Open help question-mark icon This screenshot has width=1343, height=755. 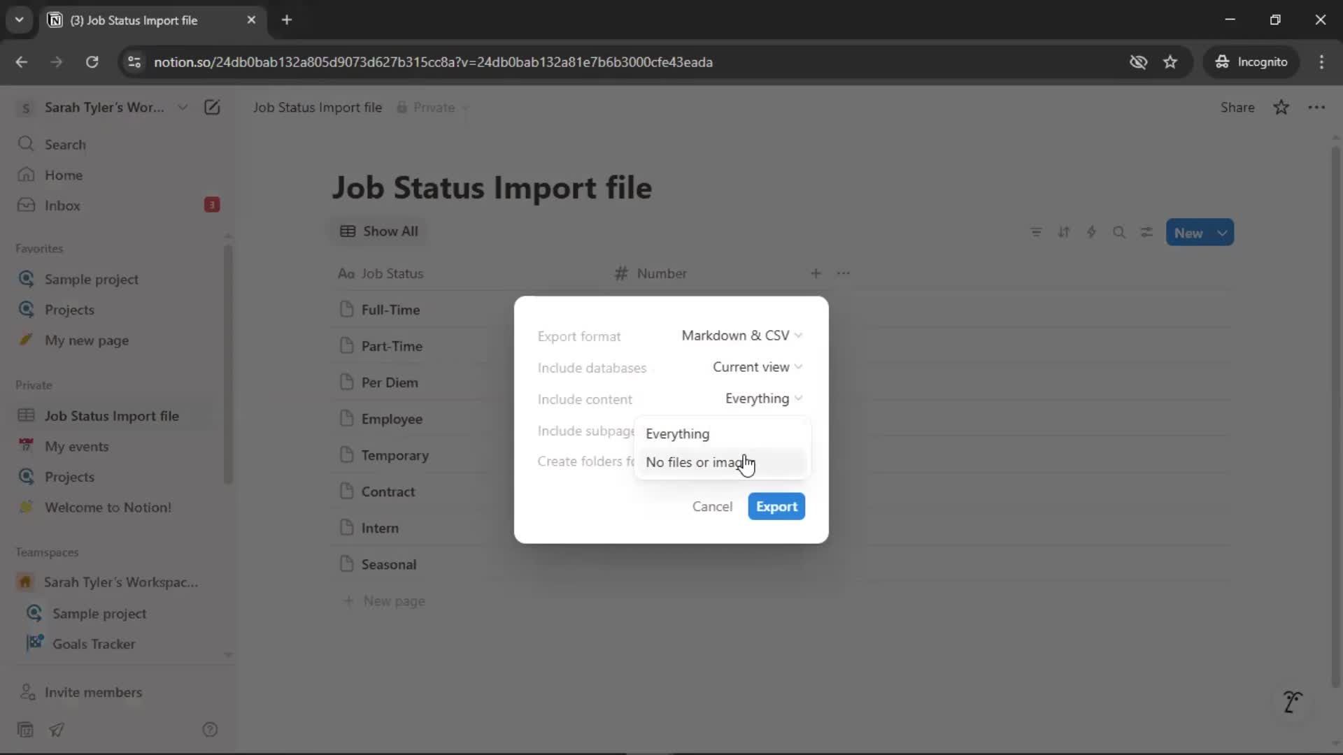pos(210,730)
